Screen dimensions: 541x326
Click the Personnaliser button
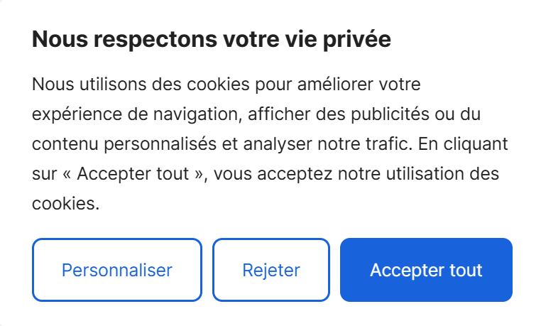117,271
